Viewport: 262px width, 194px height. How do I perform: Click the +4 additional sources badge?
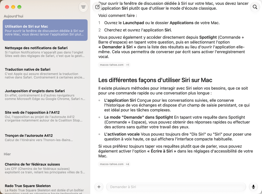click(127, 164)
